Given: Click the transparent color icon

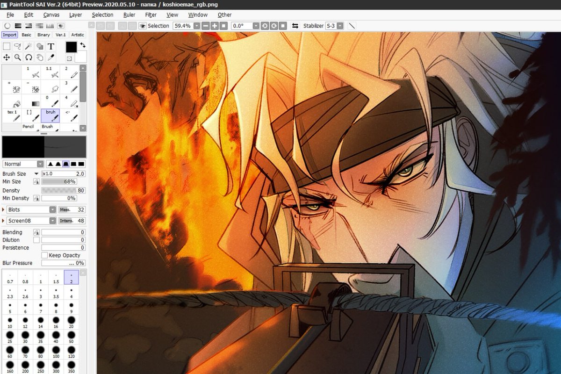Looking at the screenshot, I should (69, 58).
